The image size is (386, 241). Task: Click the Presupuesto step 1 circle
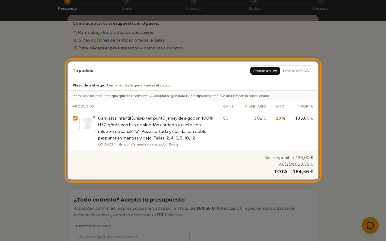pyautogui.click(x=67, y=2)
